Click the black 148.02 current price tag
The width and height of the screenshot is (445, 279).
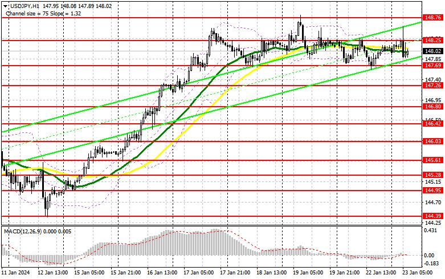pyautogui.click(x=433, y=51)
